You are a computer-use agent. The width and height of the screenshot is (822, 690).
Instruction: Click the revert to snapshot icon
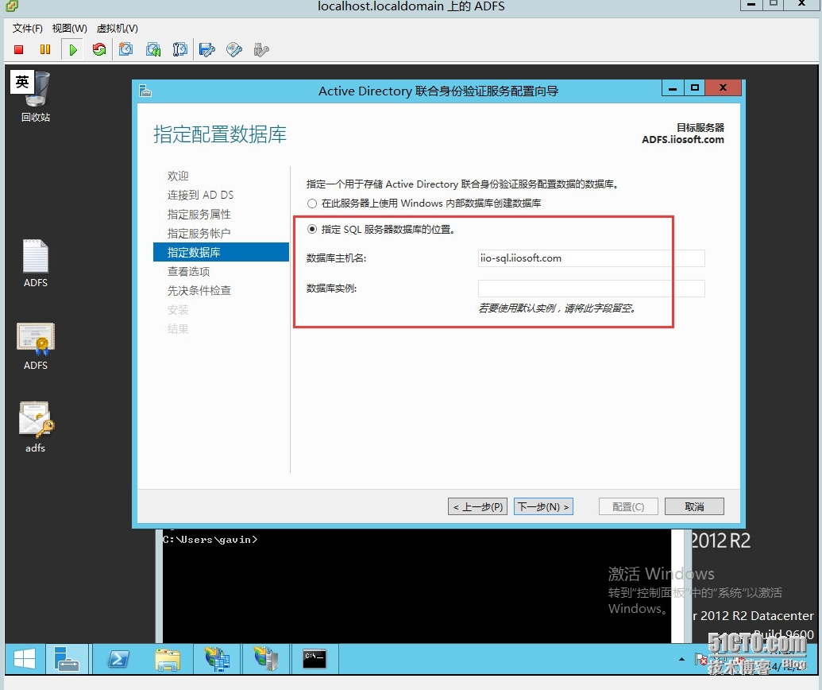[153, 50]
